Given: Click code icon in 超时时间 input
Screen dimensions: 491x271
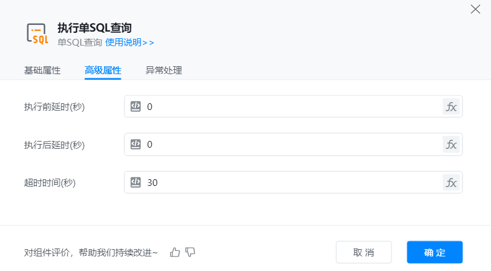Looking at the screenshot, I should tap(136, 182).
